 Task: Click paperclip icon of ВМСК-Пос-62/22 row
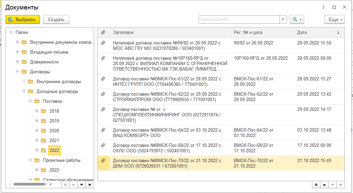coord(103,94)
